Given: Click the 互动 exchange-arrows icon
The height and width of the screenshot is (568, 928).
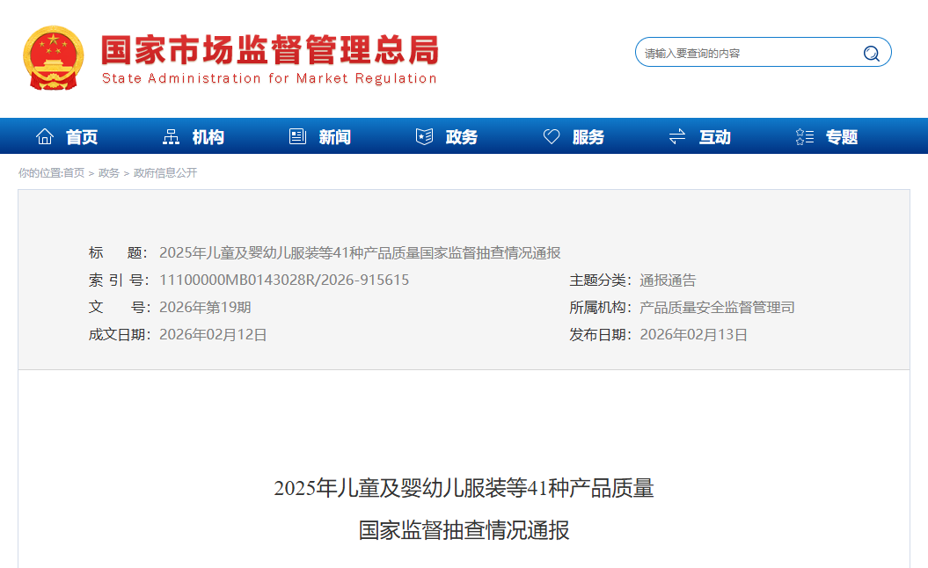Looking at the screenshot, I should point(676,136).
